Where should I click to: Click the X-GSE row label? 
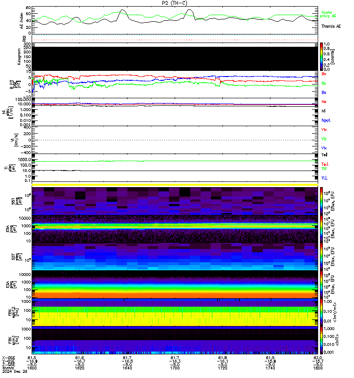coord(8,358)
